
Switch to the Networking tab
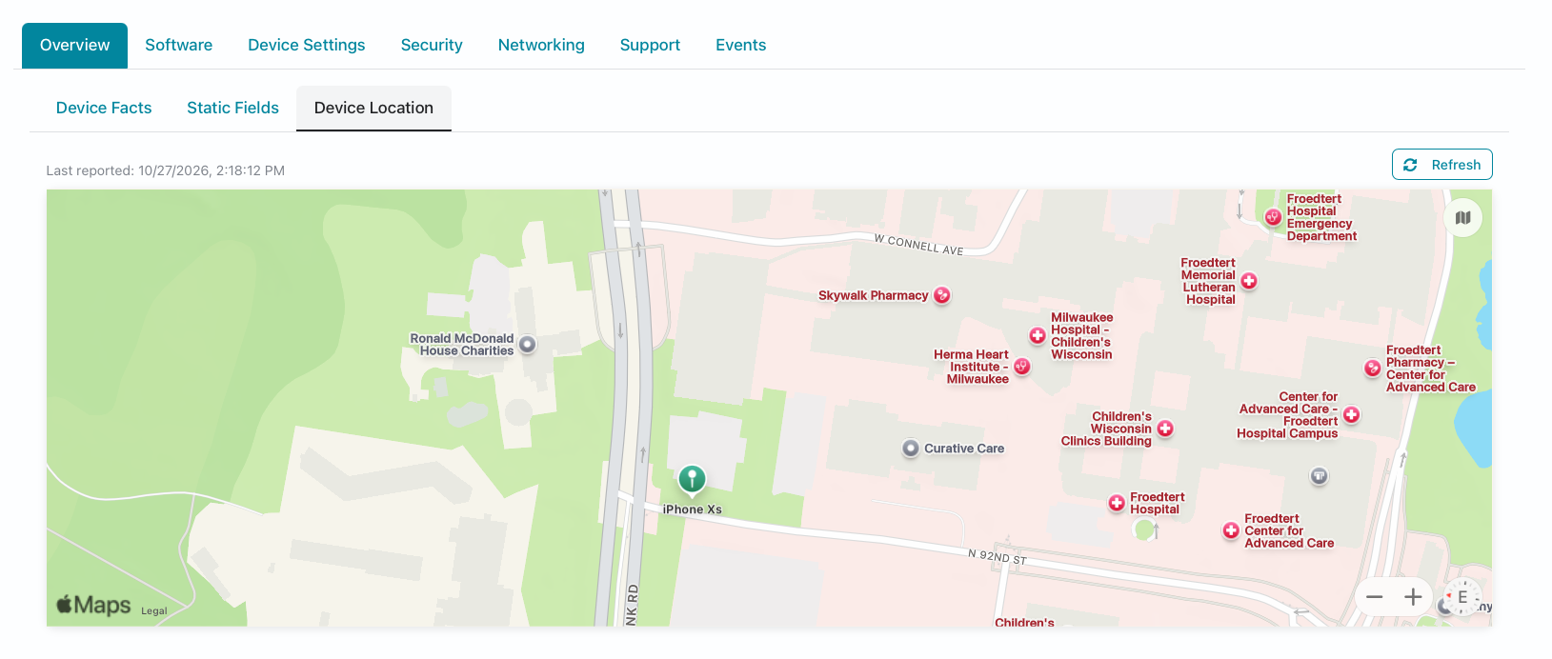541,45
